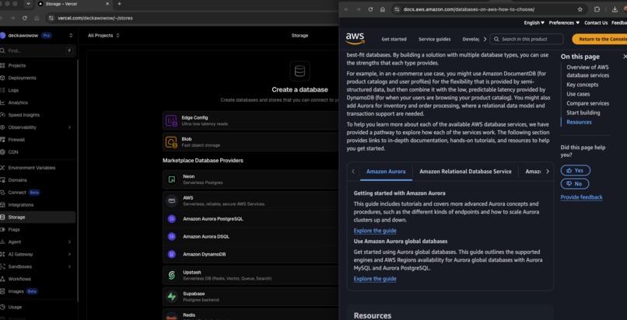627x320 pixels.
Task: Expand the AI Gateway sidebar item
Action: point(69,254)
